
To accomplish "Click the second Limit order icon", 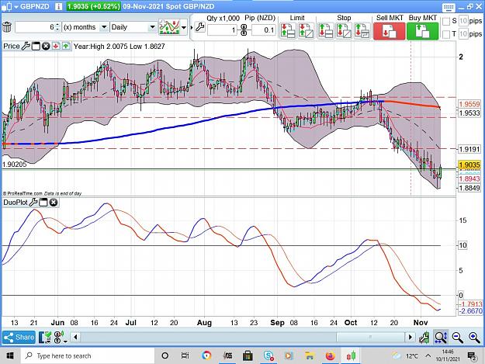I will click(x=306, y=30).
